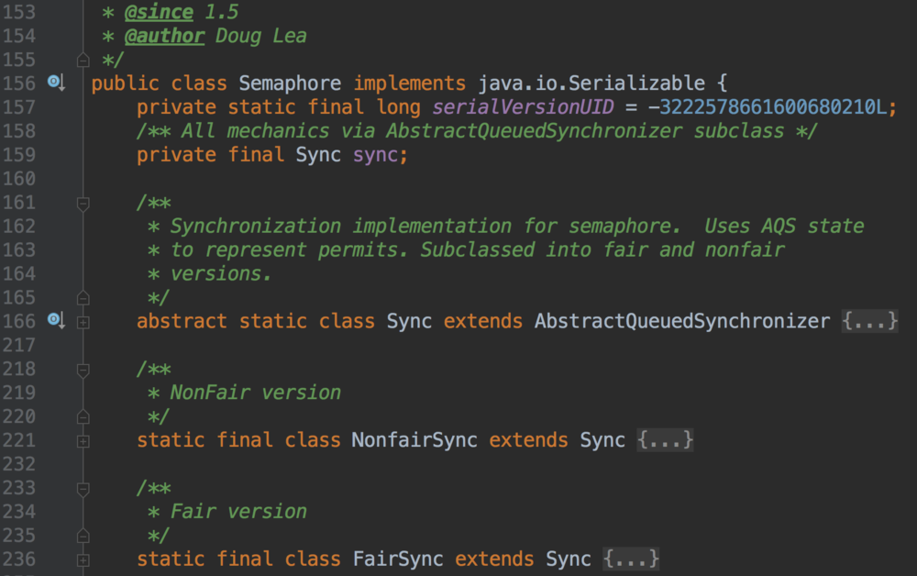Click the fold end marker on line 165
Image resolution: width=917 pixels, height=576 pixels.
click(x=83, y=298)
